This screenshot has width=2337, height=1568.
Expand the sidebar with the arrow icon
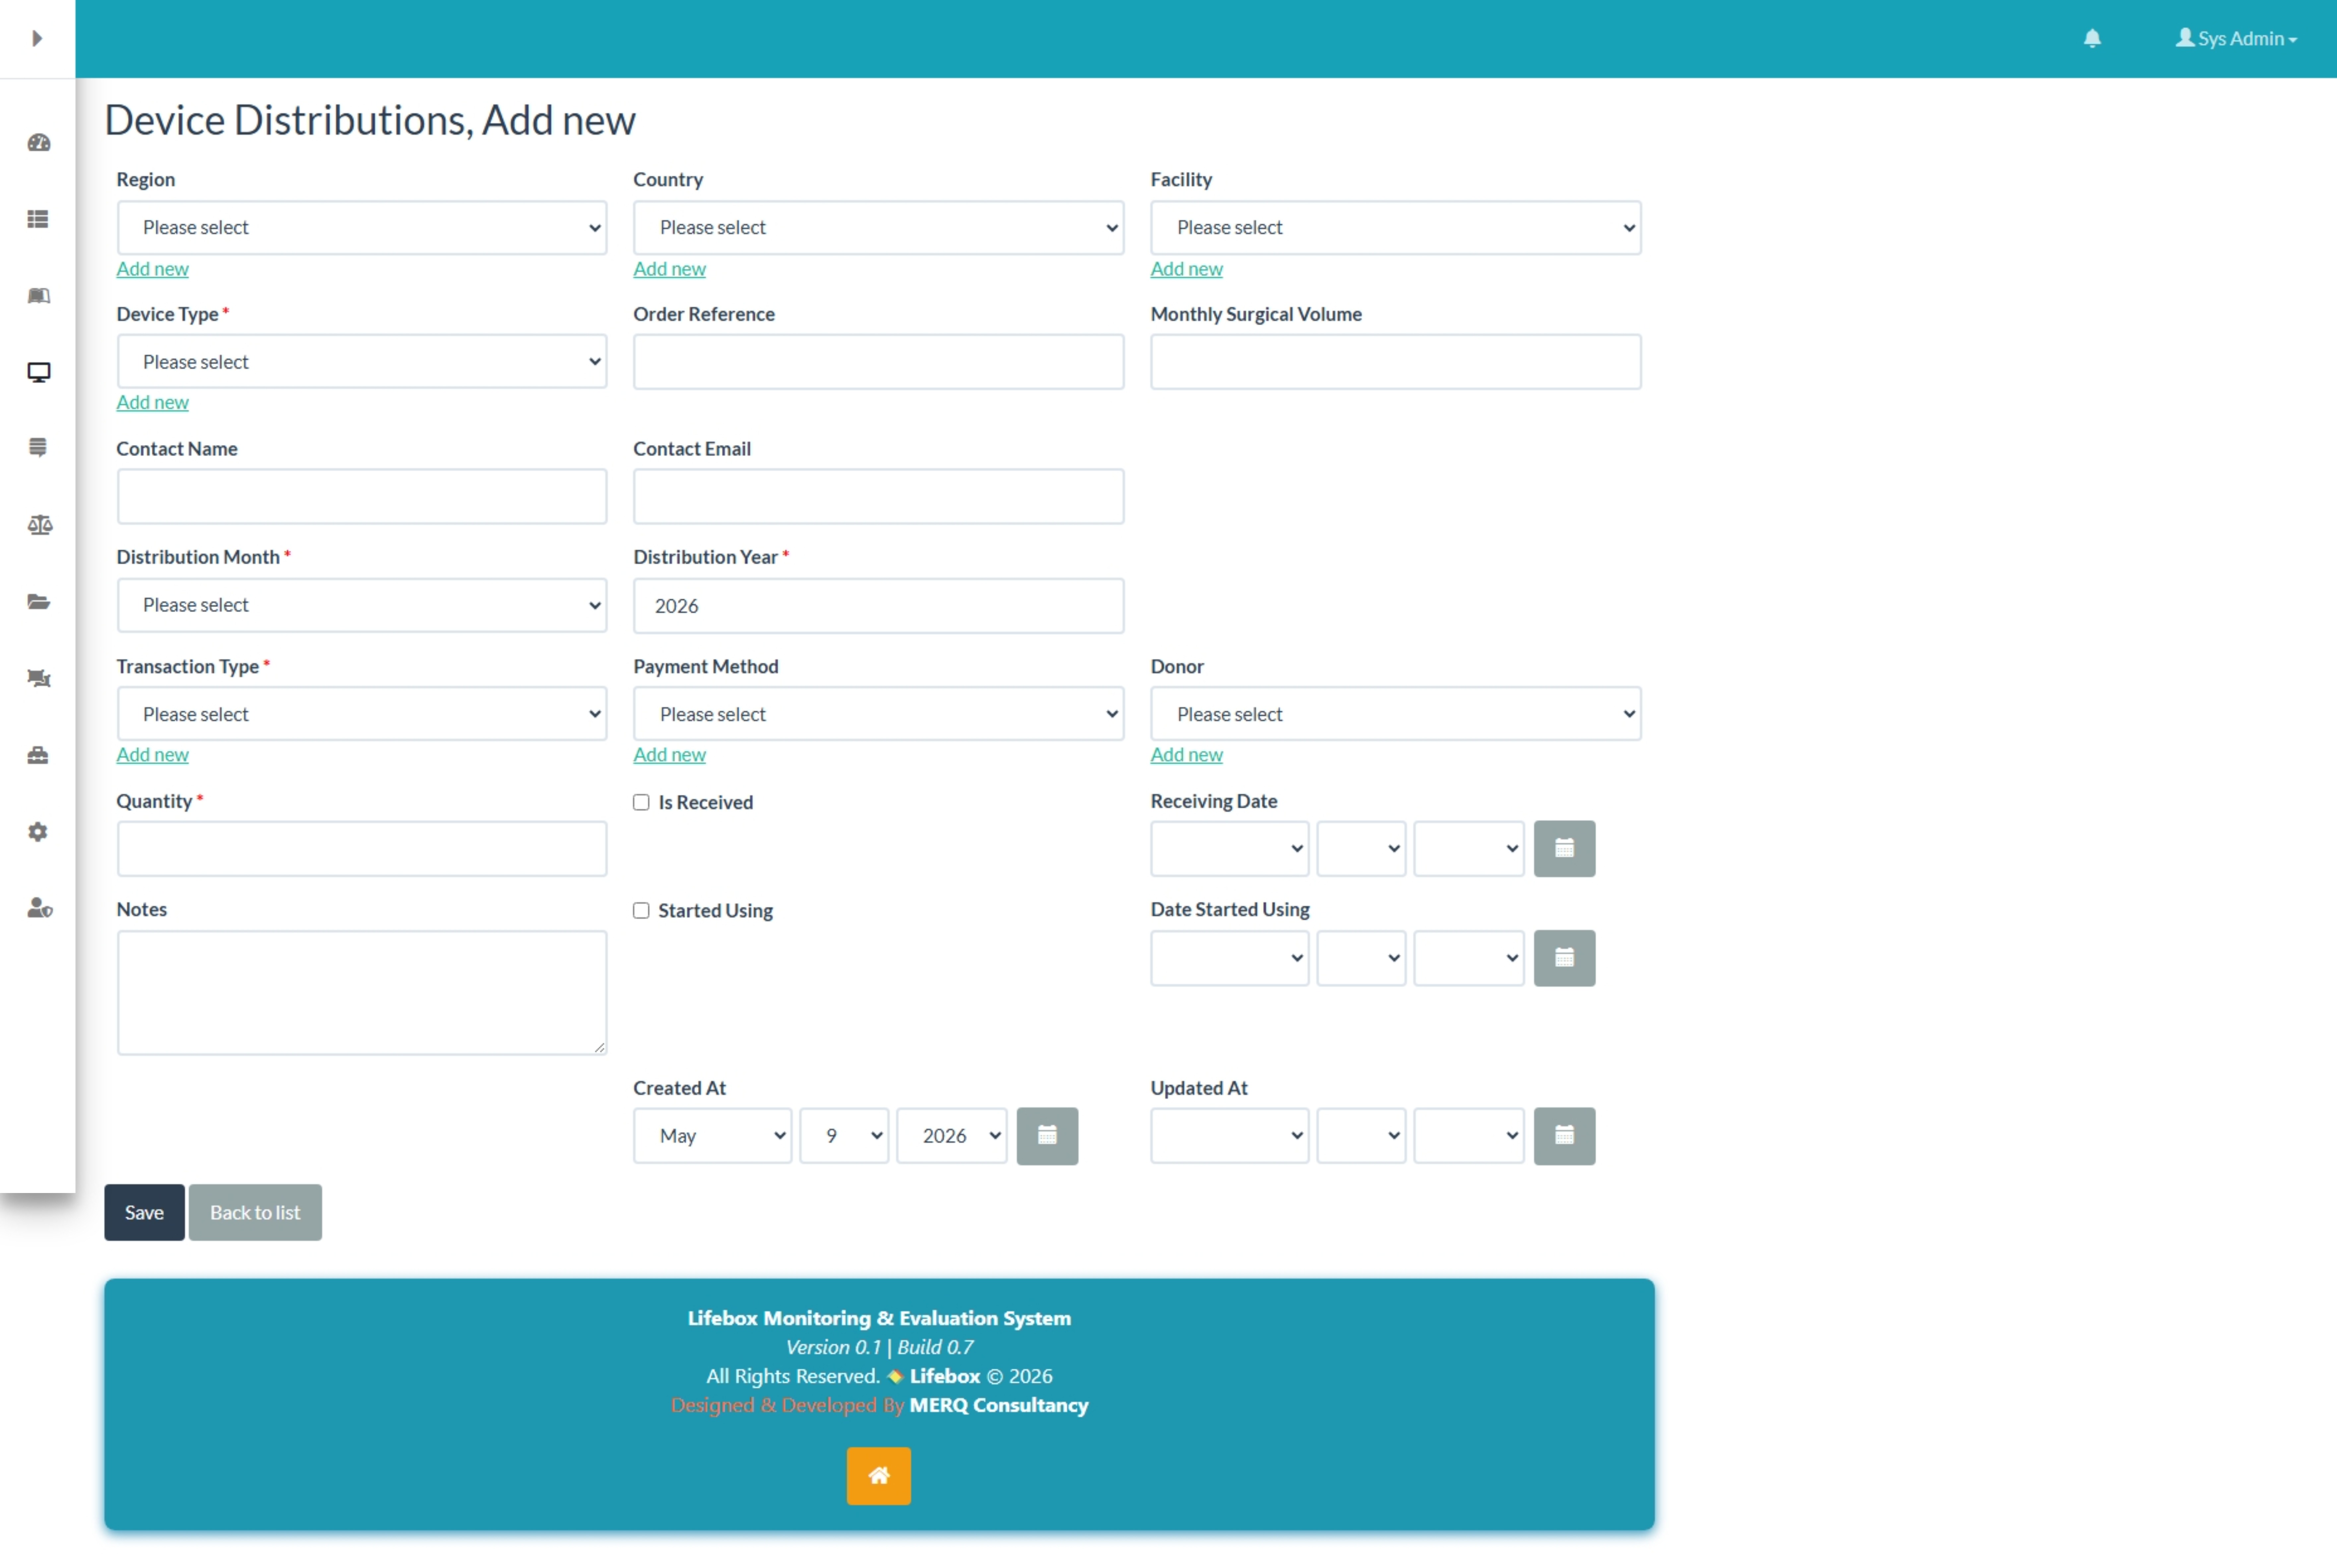pos(37,38)
